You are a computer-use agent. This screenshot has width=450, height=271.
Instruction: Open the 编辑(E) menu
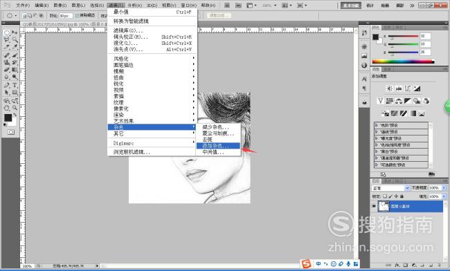click(42, 6)
